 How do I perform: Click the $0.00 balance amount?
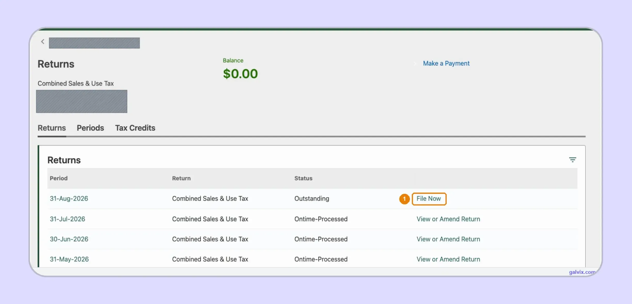tap(240, 74)
